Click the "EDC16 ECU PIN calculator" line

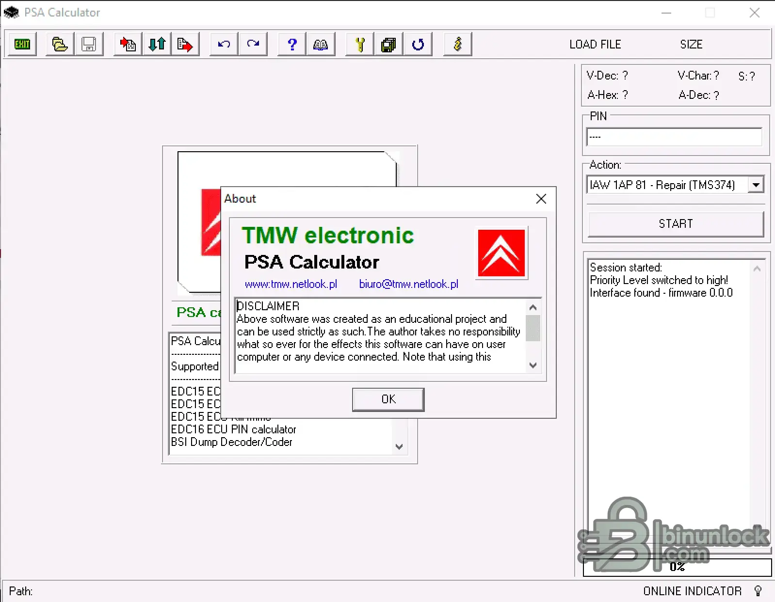coord(233,429)
